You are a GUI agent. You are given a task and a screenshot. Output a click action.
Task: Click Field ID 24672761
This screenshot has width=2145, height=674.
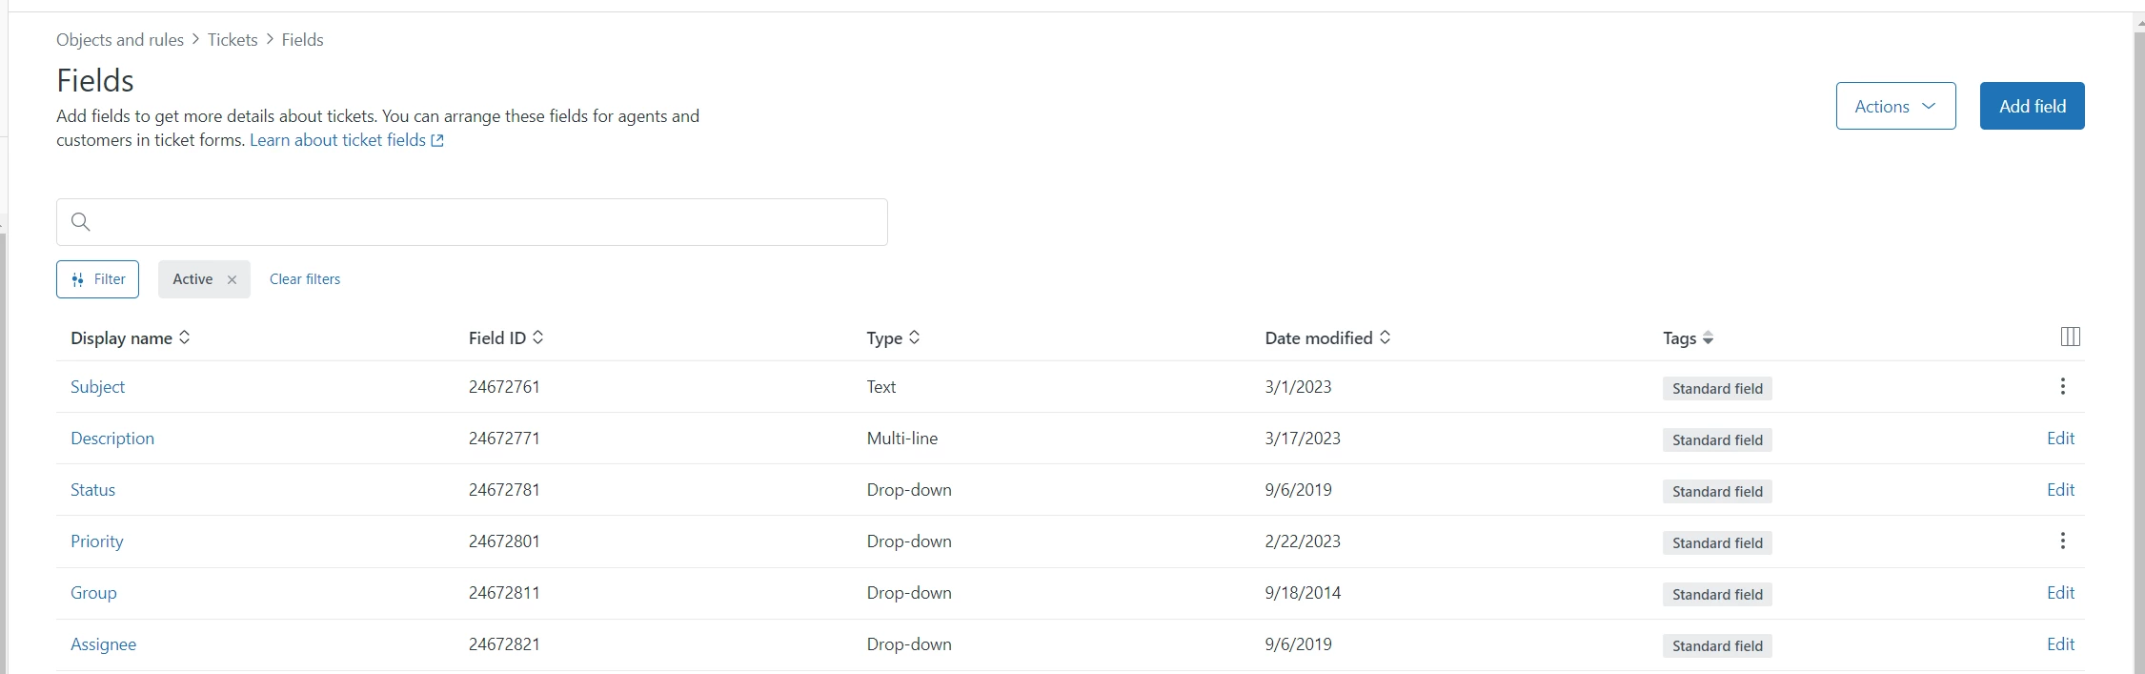(504, 387)
